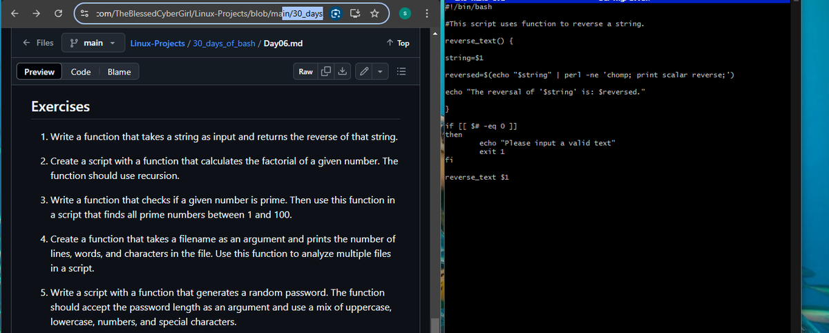The image size is (829, 333).
Task: Open the browser three-dot menu
Action: [x=428, y=12]
